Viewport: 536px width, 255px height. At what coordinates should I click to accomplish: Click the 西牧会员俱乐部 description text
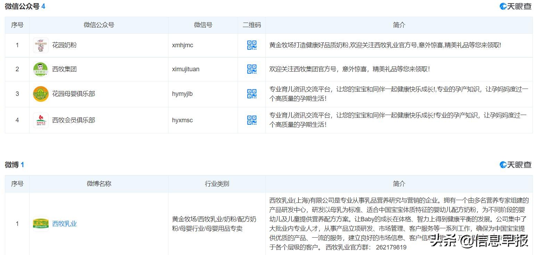398,120
